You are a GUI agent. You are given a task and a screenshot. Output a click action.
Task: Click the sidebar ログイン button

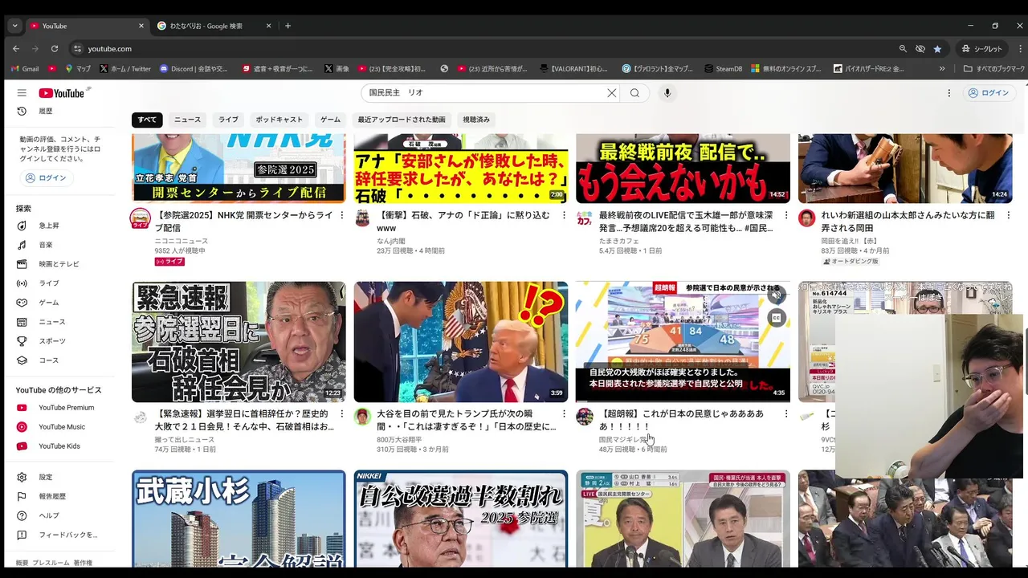point(46,178)
